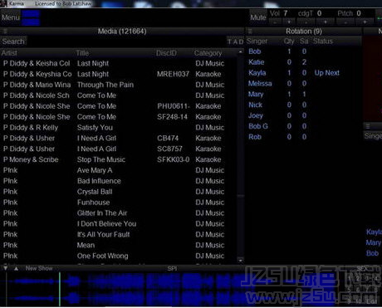Sort media by the Category column header
The width and height of the screenshot is (382, 308).
(x=208, y=53)
